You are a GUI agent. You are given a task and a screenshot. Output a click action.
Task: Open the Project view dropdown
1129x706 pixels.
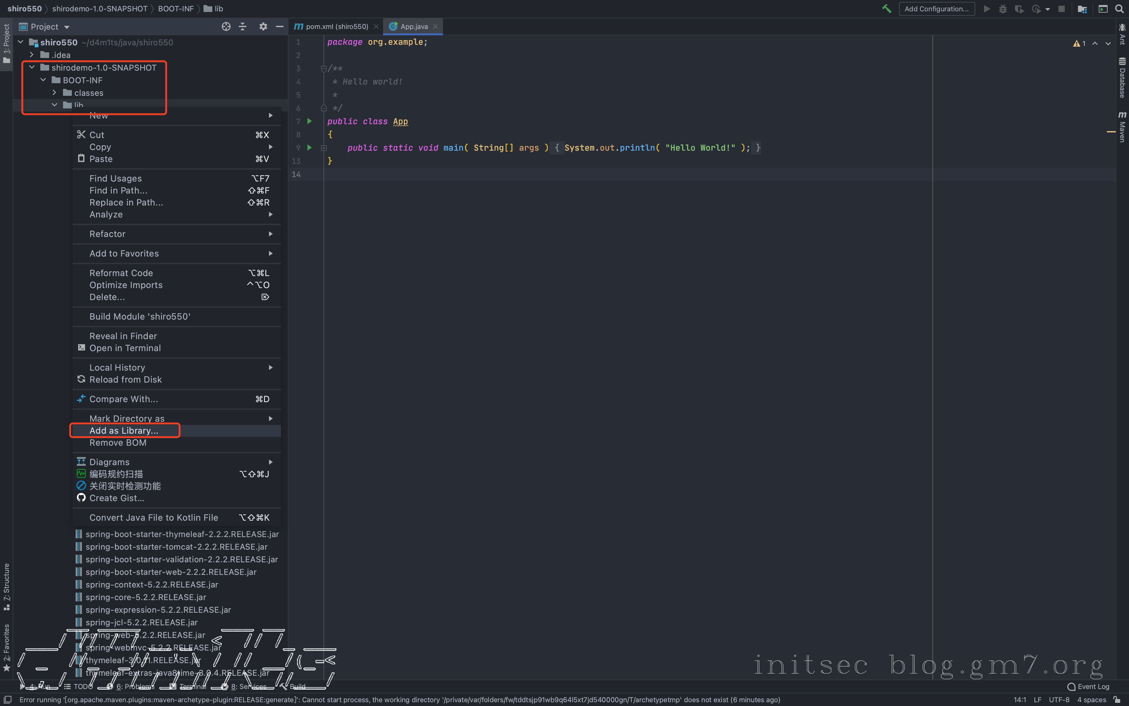click(67, 27)
